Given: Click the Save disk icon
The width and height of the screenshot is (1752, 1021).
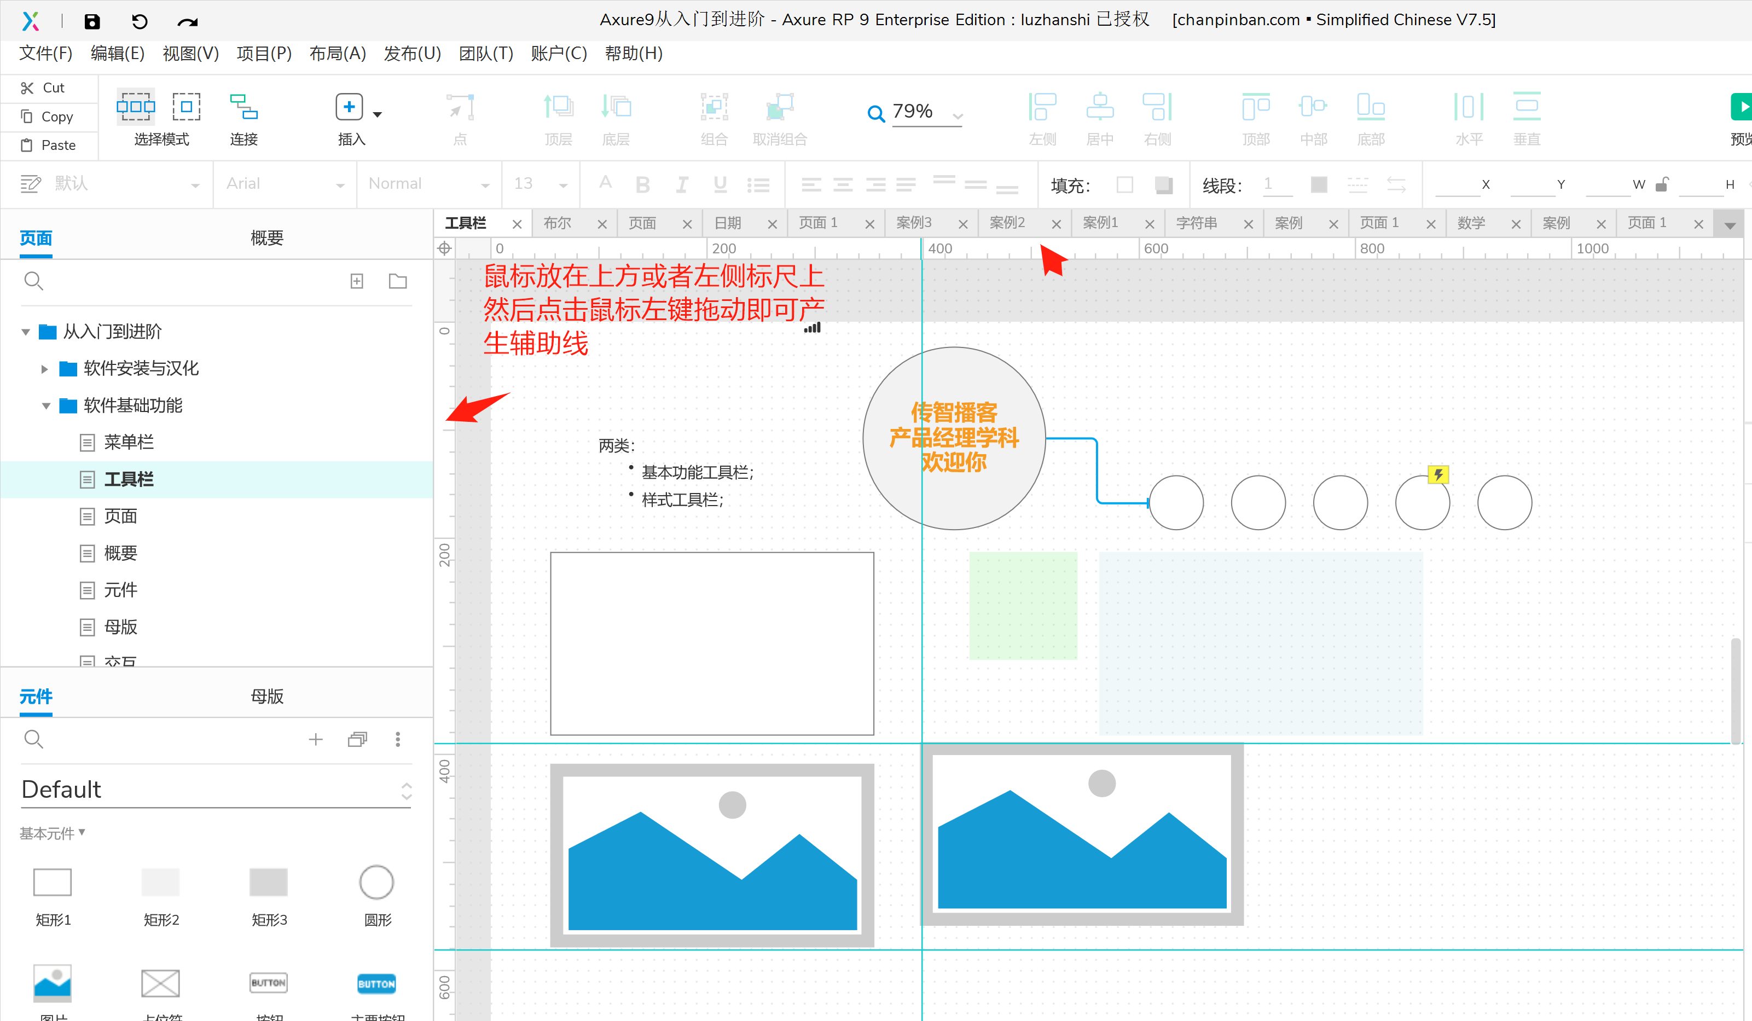Looking at the screenshot, I should coord(92,21).
